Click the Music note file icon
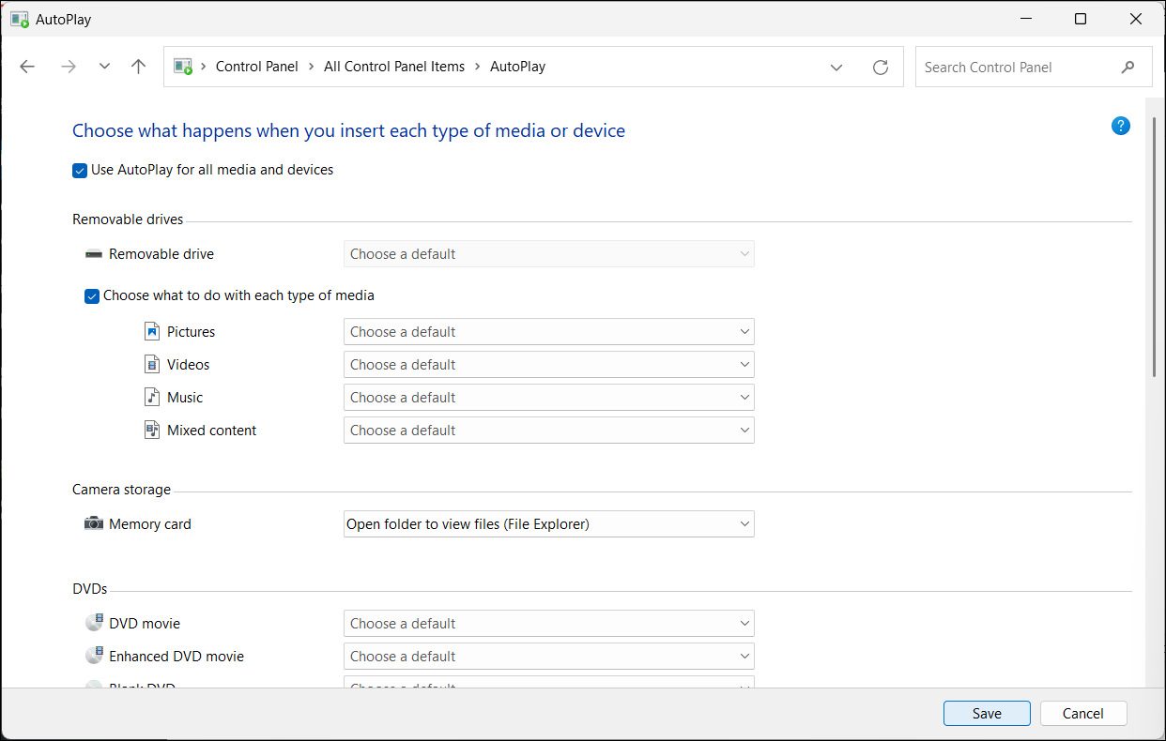 pos(152,398)
